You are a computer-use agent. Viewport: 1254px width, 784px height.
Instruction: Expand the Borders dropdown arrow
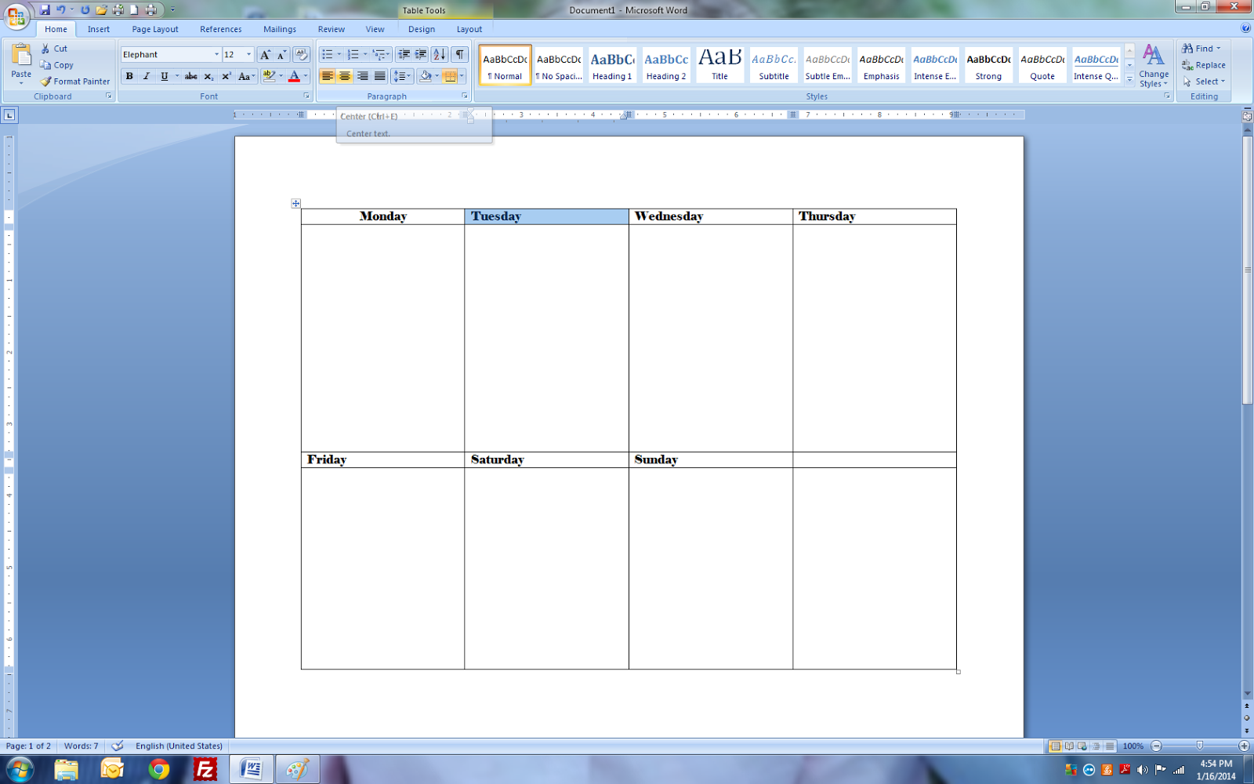(x=462, y=76)
